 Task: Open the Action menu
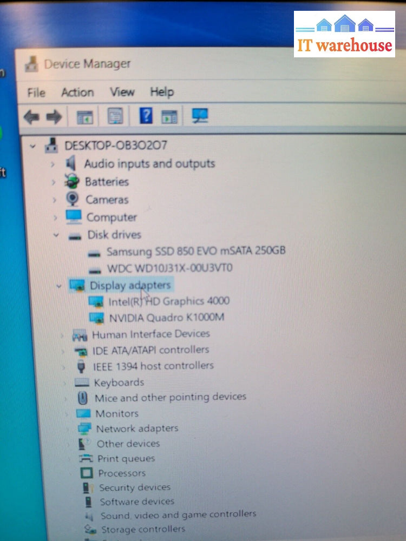(x=77, y=93)
